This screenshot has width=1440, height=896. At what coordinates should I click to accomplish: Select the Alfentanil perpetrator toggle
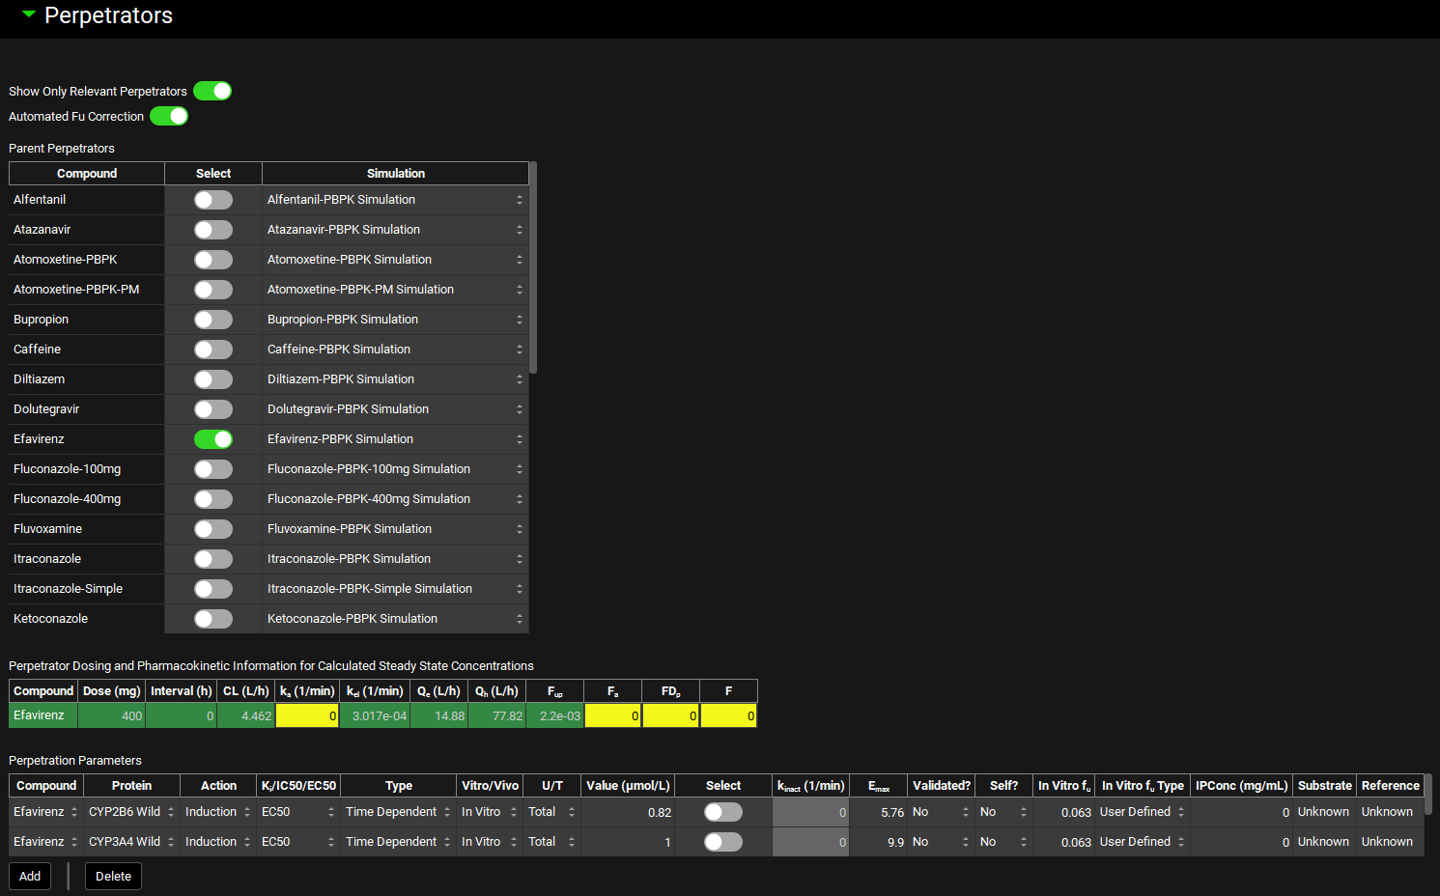pos(213,200)
